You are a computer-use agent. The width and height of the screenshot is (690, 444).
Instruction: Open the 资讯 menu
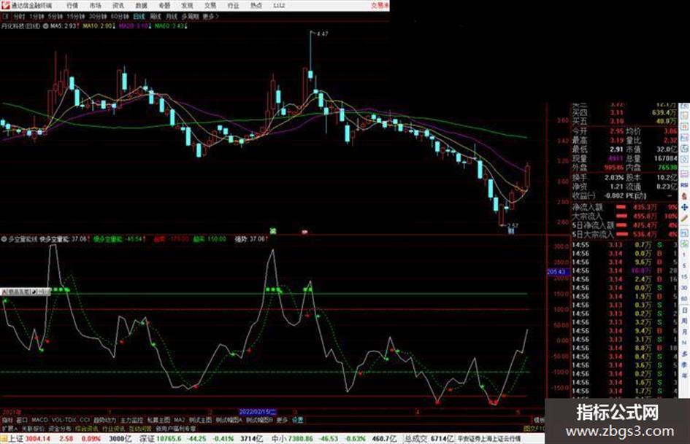[118, 6]
